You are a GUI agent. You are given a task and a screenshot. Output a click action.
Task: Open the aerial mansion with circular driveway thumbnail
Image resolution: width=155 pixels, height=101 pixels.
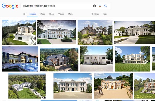[x=19, y=32]
